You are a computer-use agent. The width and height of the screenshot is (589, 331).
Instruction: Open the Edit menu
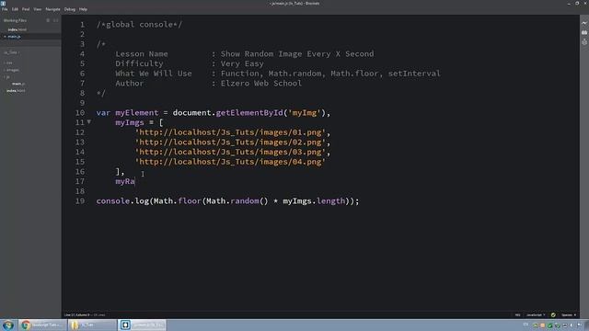(x=15, y=9)
